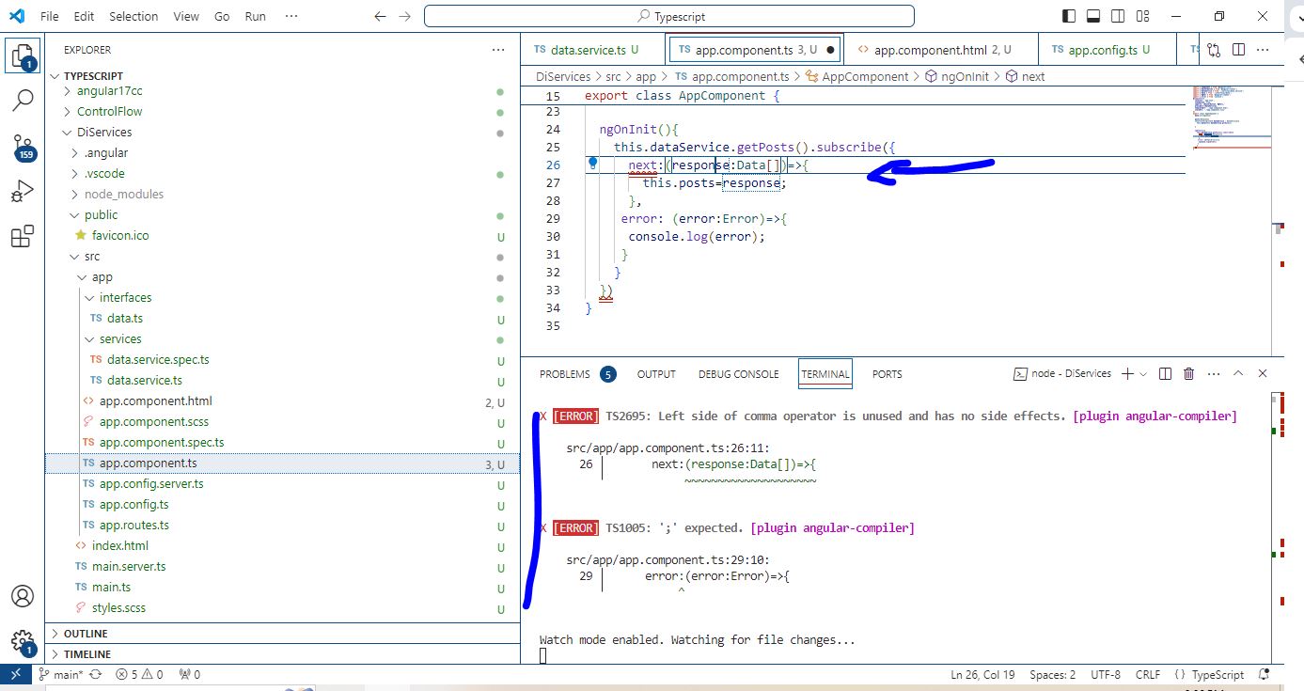Open the File menu
Screen dimensions: 1304x691
coord(49,16)
